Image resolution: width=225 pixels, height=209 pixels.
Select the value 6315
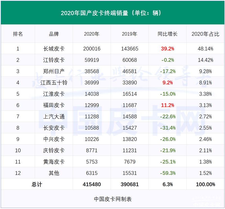pos(92,173)
